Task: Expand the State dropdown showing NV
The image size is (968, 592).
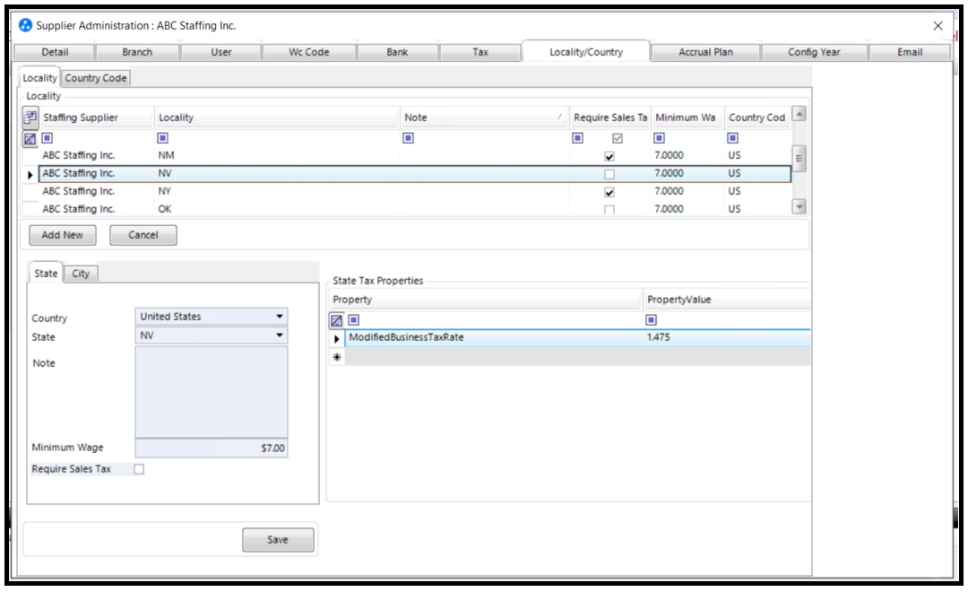Action: (x=280, y=335)
